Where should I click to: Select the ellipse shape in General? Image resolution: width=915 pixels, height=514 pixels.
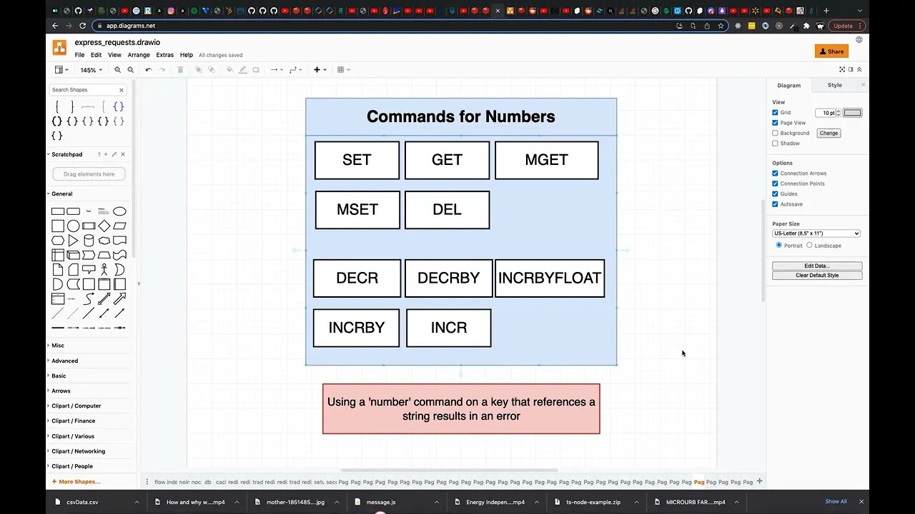pos(119,211)
